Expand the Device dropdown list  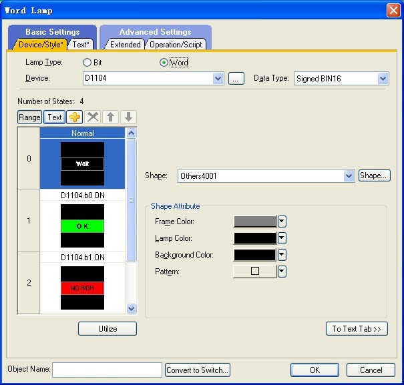pos(218,79)
